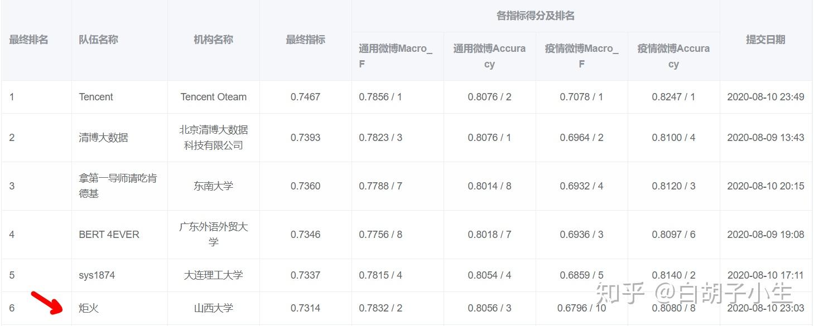This screenshot has height=326, width=814.
Task: Click the 山西大学 institution cell
Action: tap(214, 308)
